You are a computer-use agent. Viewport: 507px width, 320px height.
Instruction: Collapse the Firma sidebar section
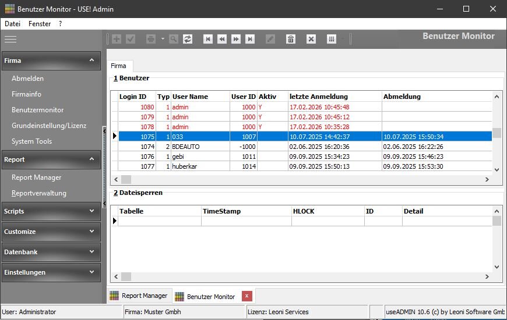(x=91, y=60)
